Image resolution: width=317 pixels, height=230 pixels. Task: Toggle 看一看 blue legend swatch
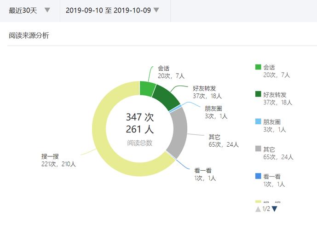coord(258,176)
